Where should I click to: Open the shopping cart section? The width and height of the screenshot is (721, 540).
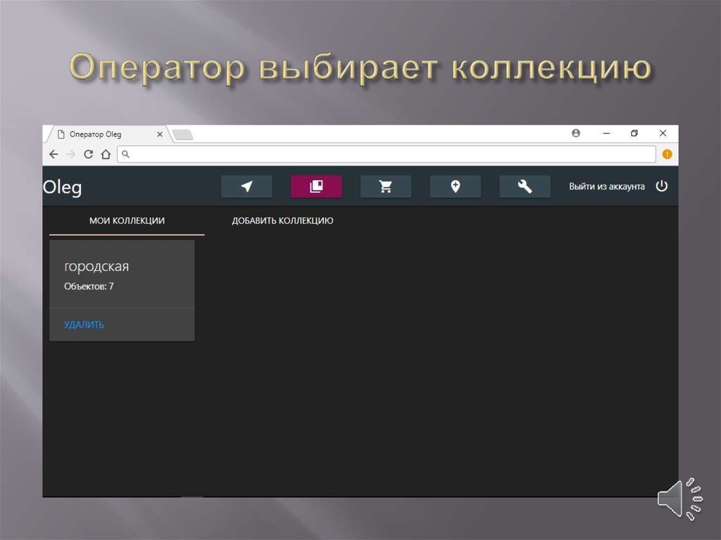point(386,186)
